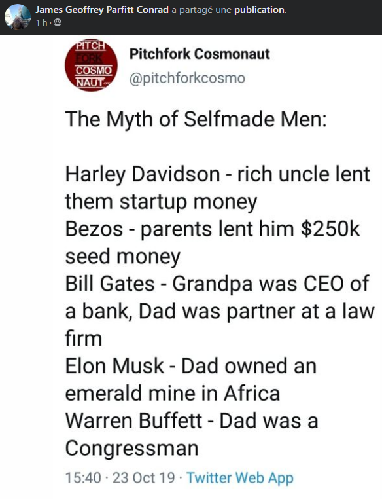Click the 15:40 tweet time
This screenshot has height=499, width=382.
pos(83,478)
